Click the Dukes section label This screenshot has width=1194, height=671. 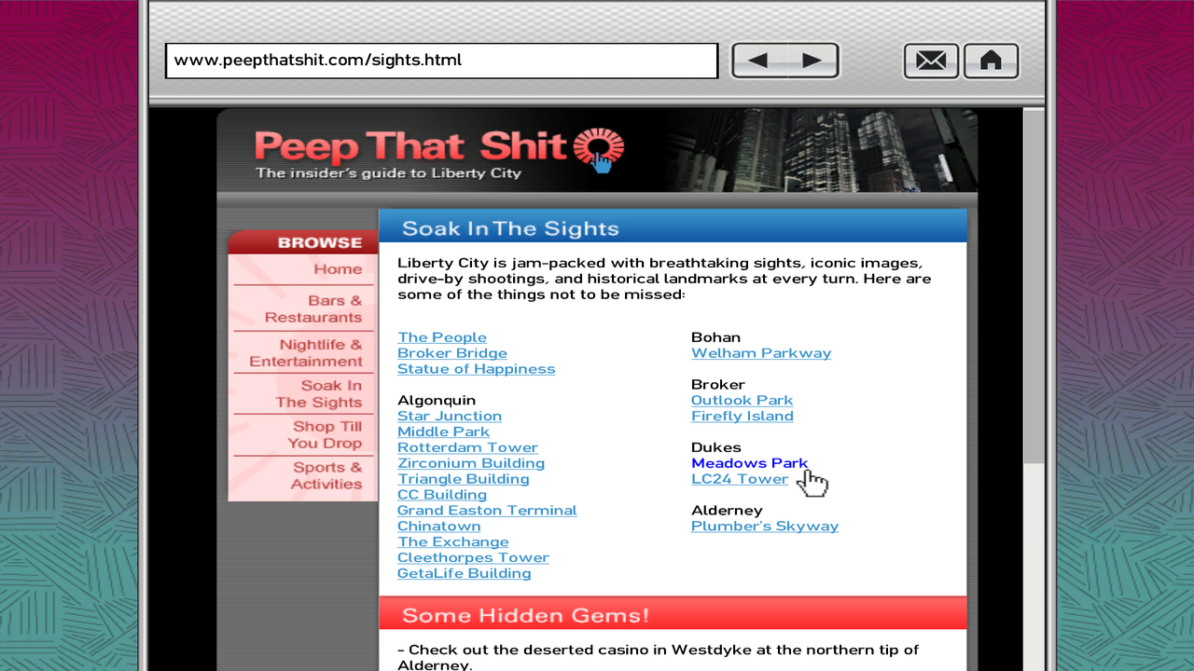click(x=716, y=447)
